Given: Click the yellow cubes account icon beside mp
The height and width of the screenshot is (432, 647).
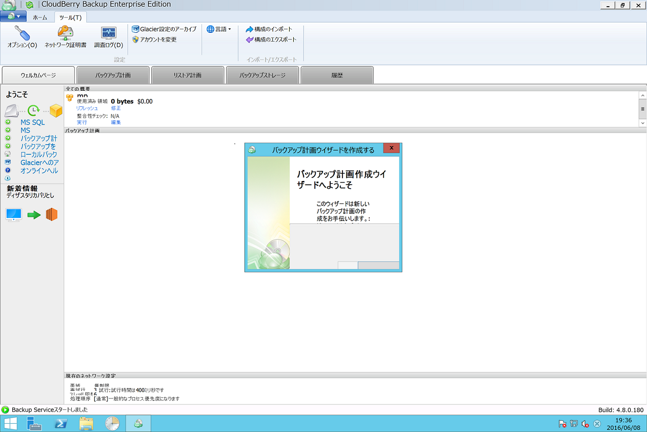Looking at the screenshot, I should (x=70, y=97).
